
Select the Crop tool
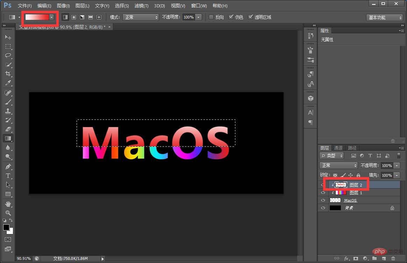[x=8, y=73]
